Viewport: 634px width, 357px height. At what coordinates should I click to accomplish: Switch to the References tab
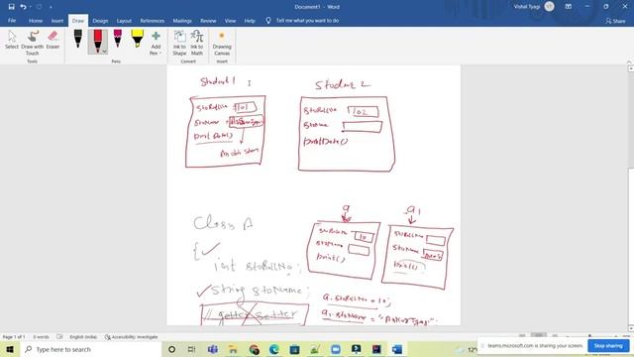click(152, 20)
